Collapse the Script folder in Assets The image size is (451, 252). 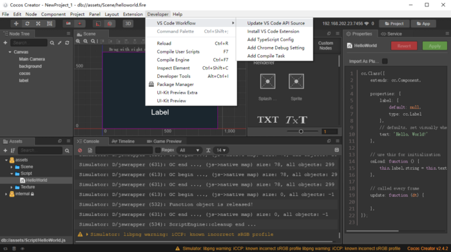pos(12,174)
